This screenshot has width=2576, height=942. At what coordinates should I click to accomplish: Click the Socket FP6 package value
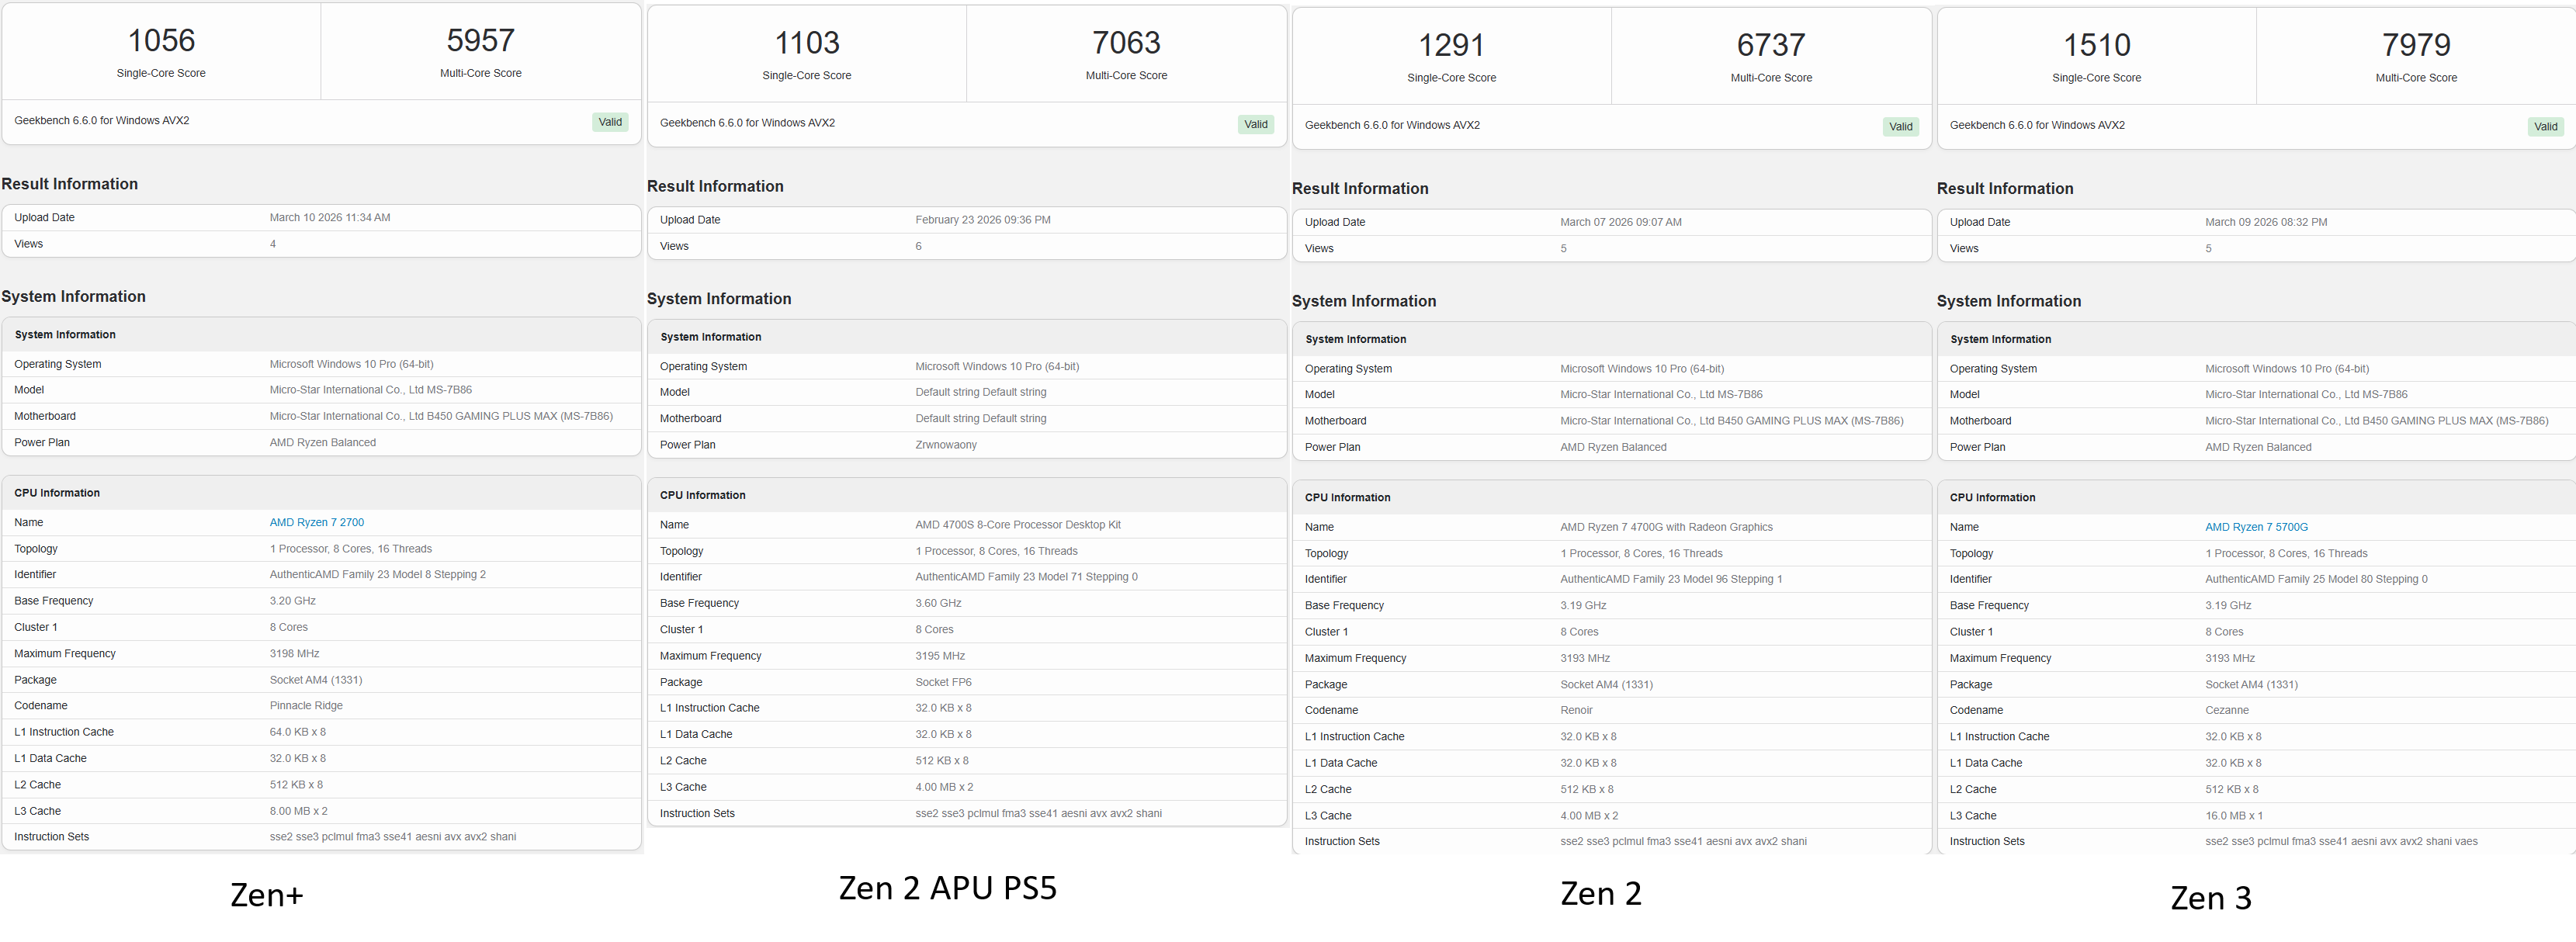[942, 682]
